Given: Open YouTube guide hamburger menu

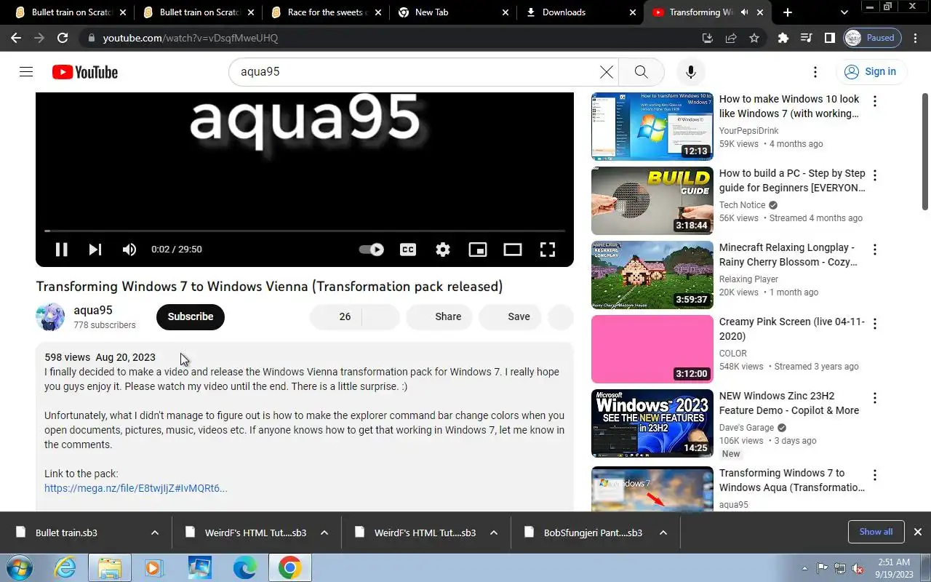Looking at the screenshot, I should tap(26, 71).
